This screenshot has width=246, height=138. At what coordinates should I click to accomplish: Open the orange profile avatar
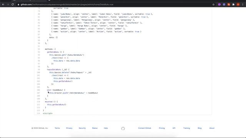[x=238, y=5]
